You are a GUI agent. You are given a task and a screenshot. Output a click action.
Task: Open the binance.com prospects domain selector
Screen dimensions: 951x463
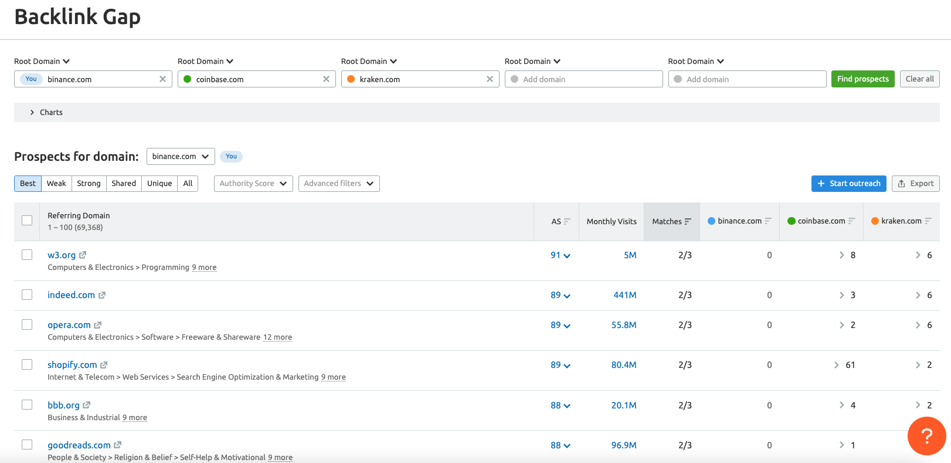point(181,157)
